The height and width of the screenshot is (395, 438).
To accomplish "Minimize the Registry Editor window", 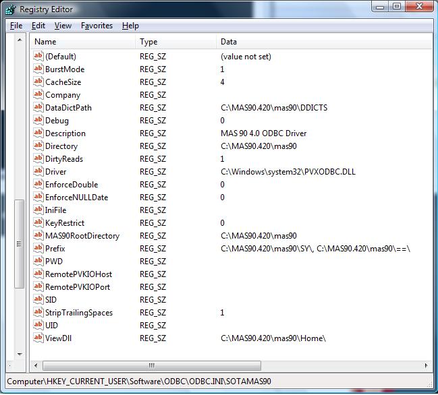I will (x=380, y=7).
